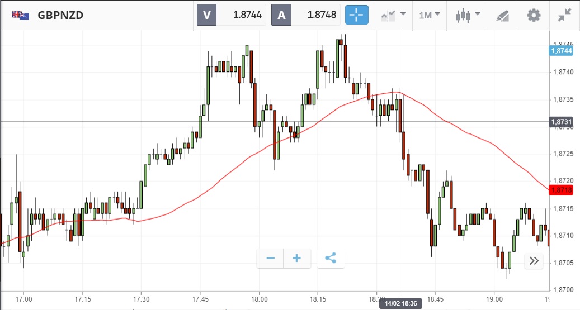Collapse chart with shrink arrows icon

pos(565,15)
